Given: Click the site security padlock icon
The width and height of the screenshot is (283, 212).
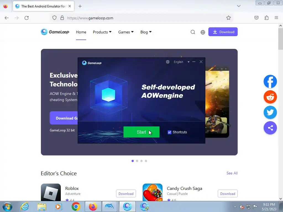Looking at the screenshot, I should 62,18.
